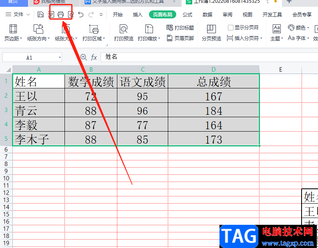
Task: Open the 审阅 tab
Action: pyautogui.click(x=227, y=14)
